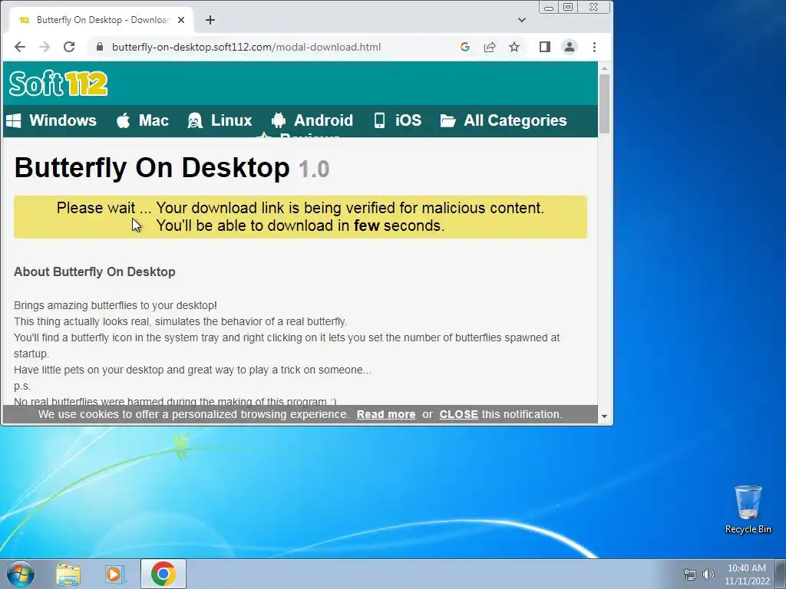Open the Windows Start button
The height and width of the screenshot is (589, 786).
point(21,574)
